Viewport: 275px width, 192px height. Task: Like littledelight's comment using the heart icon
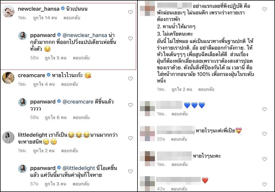tap(130, 138)
